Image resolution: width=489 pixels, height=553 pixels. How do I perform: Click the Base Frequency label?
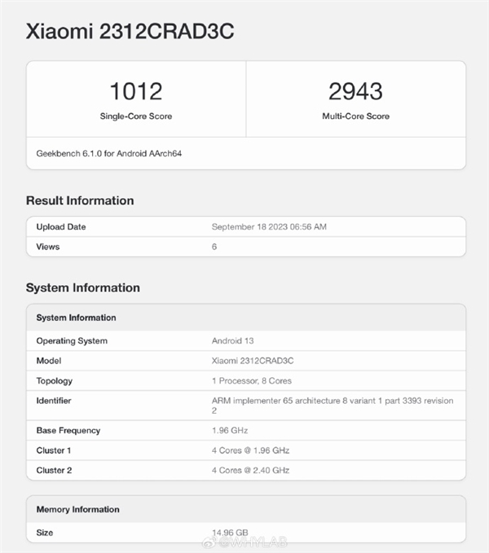(x=68, y=431)
